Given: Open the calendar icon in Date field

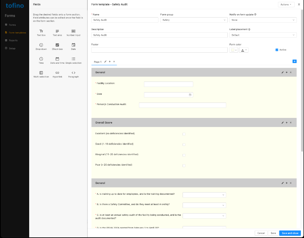Looking at the screenshot, I should click(190, 95).
